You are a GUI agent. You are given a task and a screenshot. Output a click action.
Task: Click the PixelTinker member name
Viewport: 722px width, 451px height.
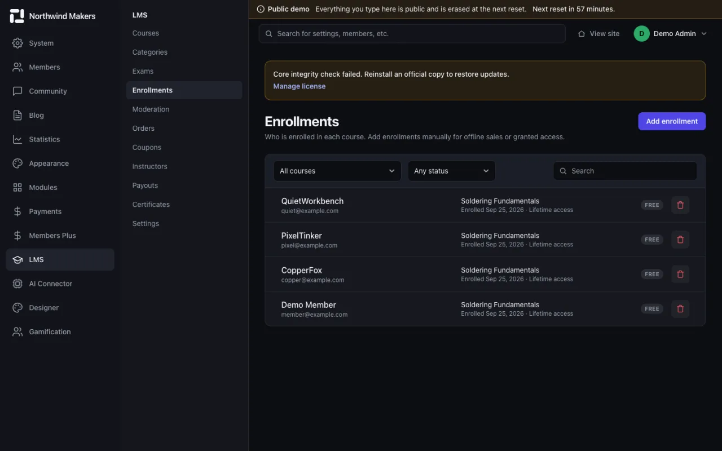point(302,236)
